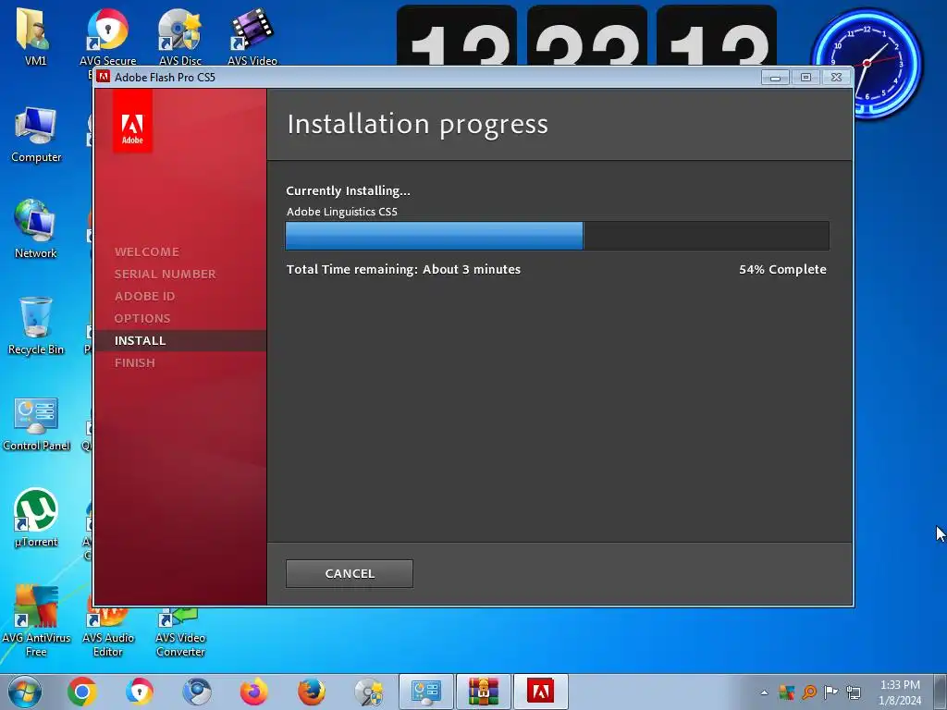Click 'Total Time remaining: About 3 minutes' text

click(x=403, y=269)
